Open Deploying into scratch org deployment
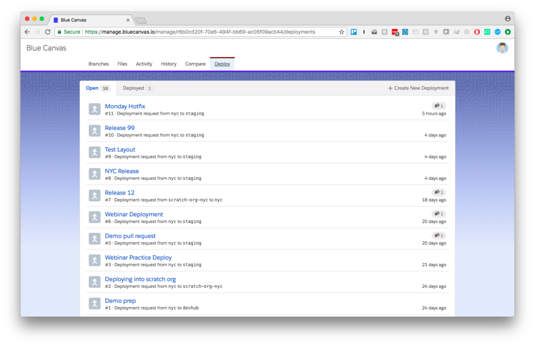The height and width of the screenshot is (346, 535). 140,279
